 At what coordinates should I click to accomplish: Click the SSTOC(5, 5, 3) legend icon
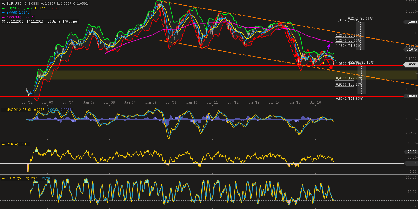coord(3,178)
